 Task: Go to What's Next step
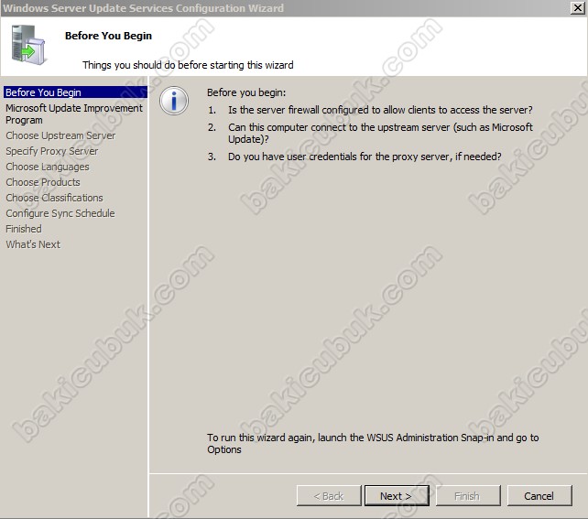click(x=33, y=244)
